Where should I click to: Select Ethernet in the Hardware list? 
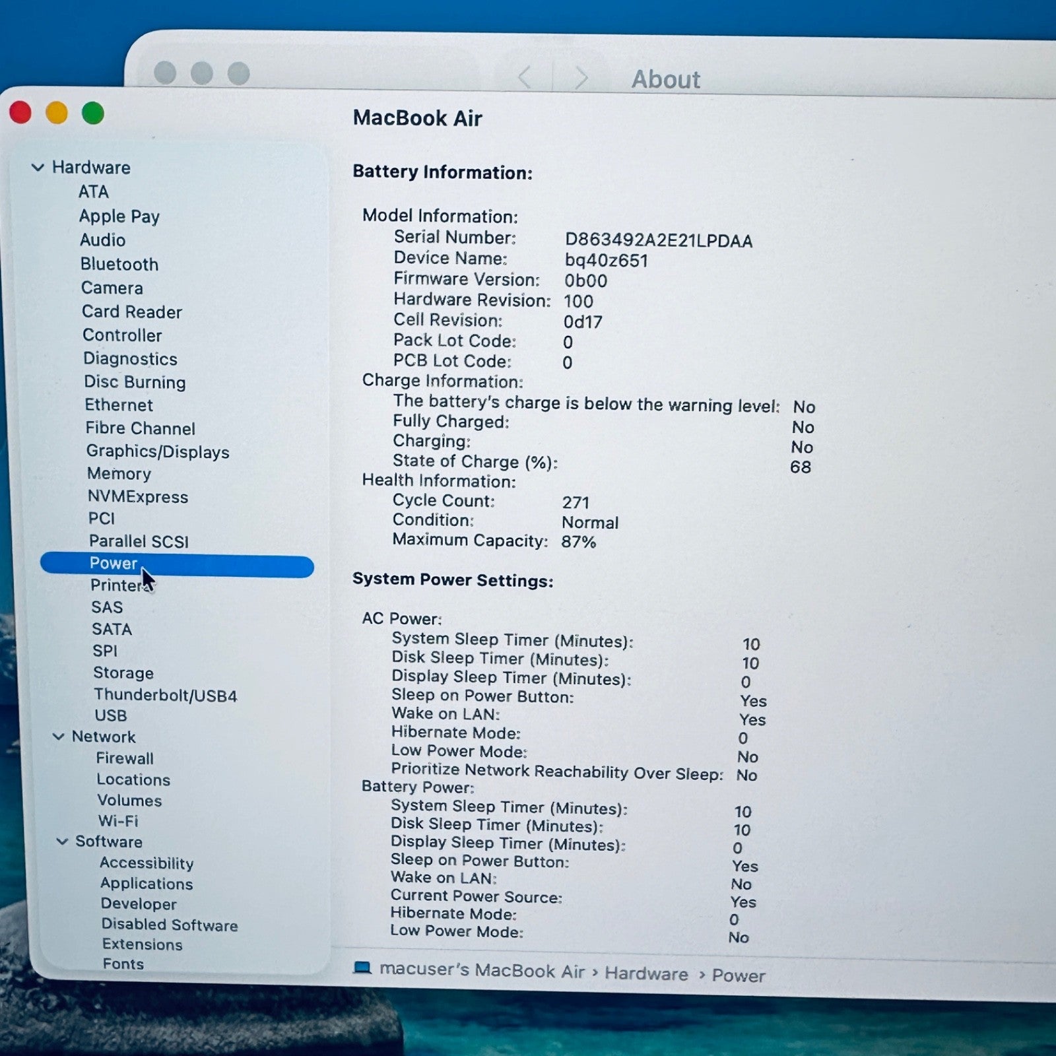pos(119,405)
